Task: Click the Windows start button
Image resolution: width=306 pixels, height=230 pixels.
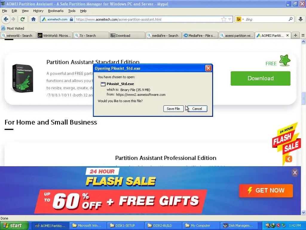Action: coord(14,226)
